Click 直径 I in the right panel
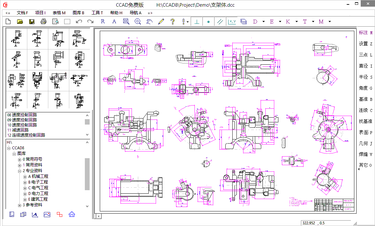Image resolution: width=375 pixels, height=226 pixels. [x=365, y=66]
